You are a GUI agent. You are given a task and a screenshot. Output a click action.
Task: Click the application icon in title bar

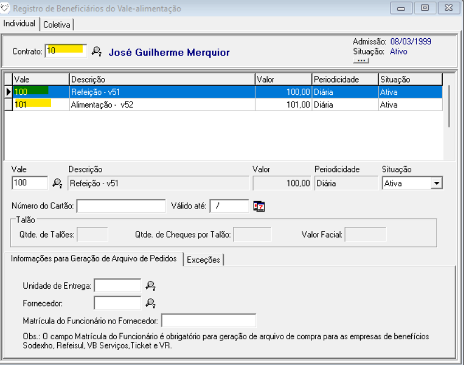pyautogui.click(x=6, y=8)
